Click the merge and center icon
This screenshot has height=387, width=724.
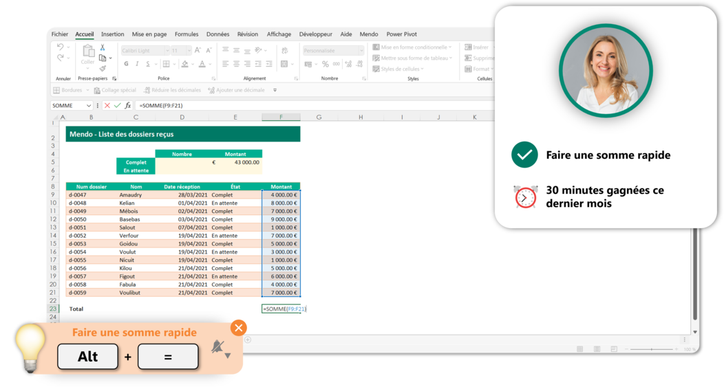pyautogui.click(x=284, y=64)
